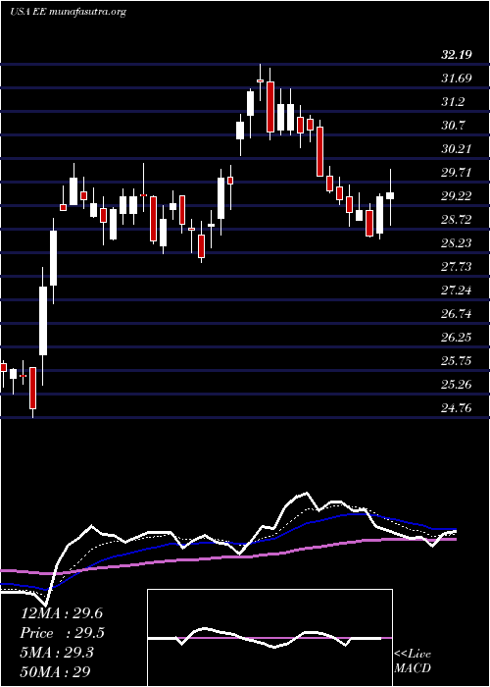This screenshot has width=490, height=687.
Task: Click the 28.72 price axis label
Action: click(457, 220)
